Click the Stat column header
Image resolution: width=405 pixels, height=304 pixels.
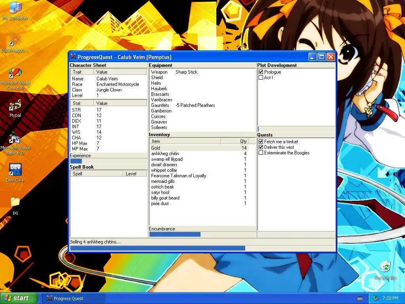(x=82, y=103)
